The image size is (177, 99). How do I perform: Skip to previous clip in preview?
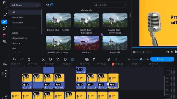[168, 52]
